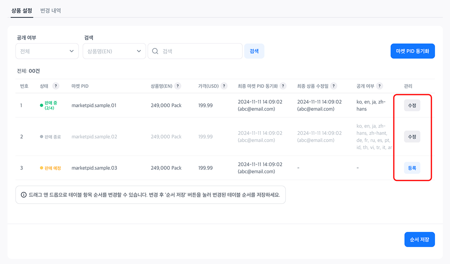This screenshot has width=450, height=264.
Task: Click the 마켓 PID 동기화 button
Action: click(x=412, y=51)
